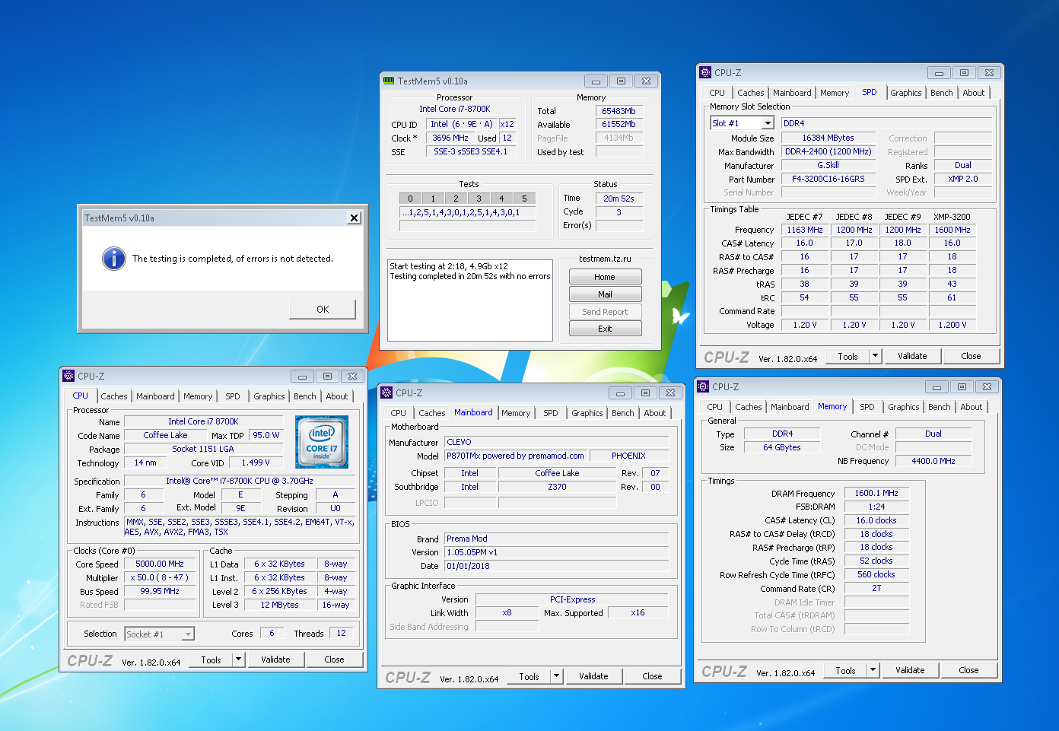Click the Tools button in SPD window
The image size is (1059, 731).
(848, 356)
